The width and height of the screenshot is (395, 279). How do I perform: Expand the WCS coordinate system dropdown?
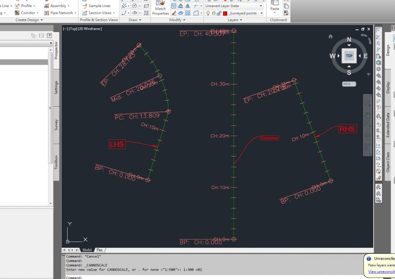[x=349, y=84]
